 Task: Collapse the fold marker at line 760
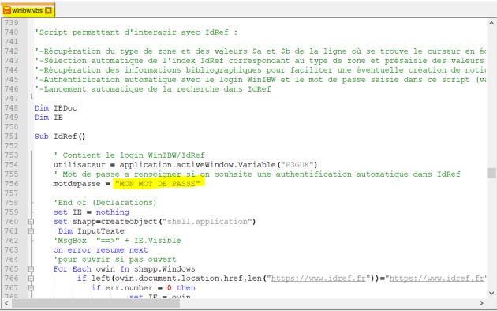pos(31,222)
